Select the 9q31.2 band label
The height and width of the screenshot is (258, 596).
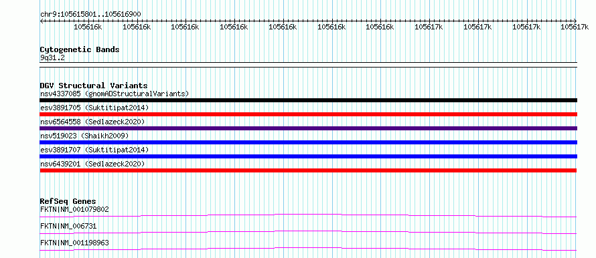(52, 58)
